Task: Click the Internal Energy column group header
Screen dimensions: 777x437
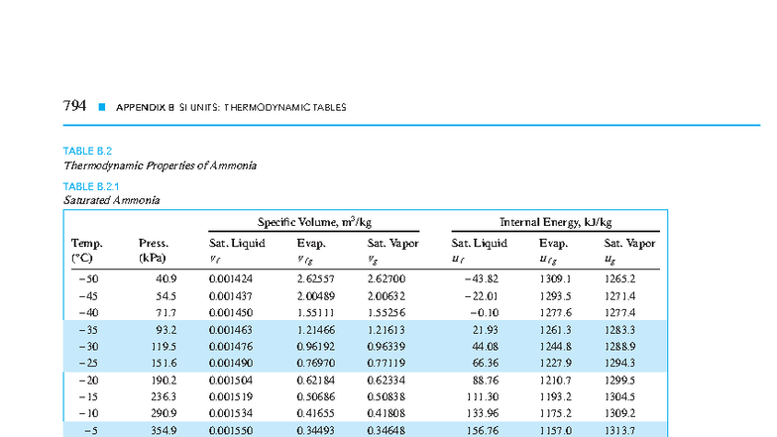Action: click(x=555, y=222)
